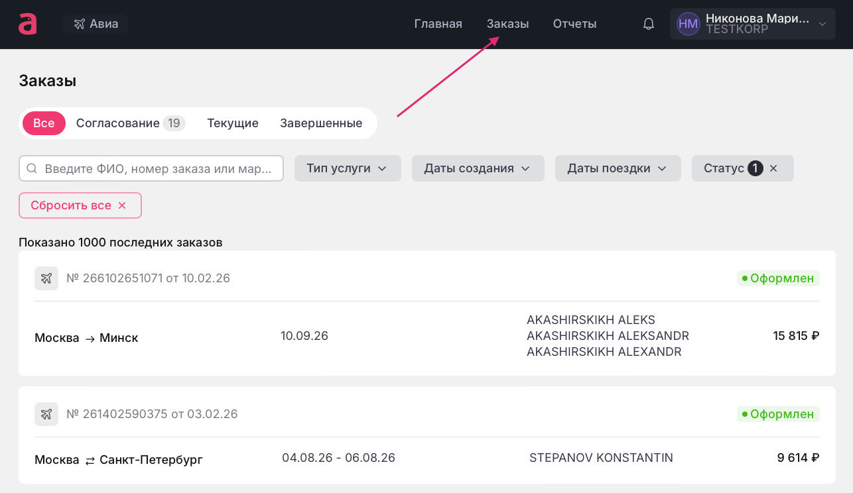Open the Даты поездки dropdown
This screenshot has width=853, height=493.
click(617, 168)
